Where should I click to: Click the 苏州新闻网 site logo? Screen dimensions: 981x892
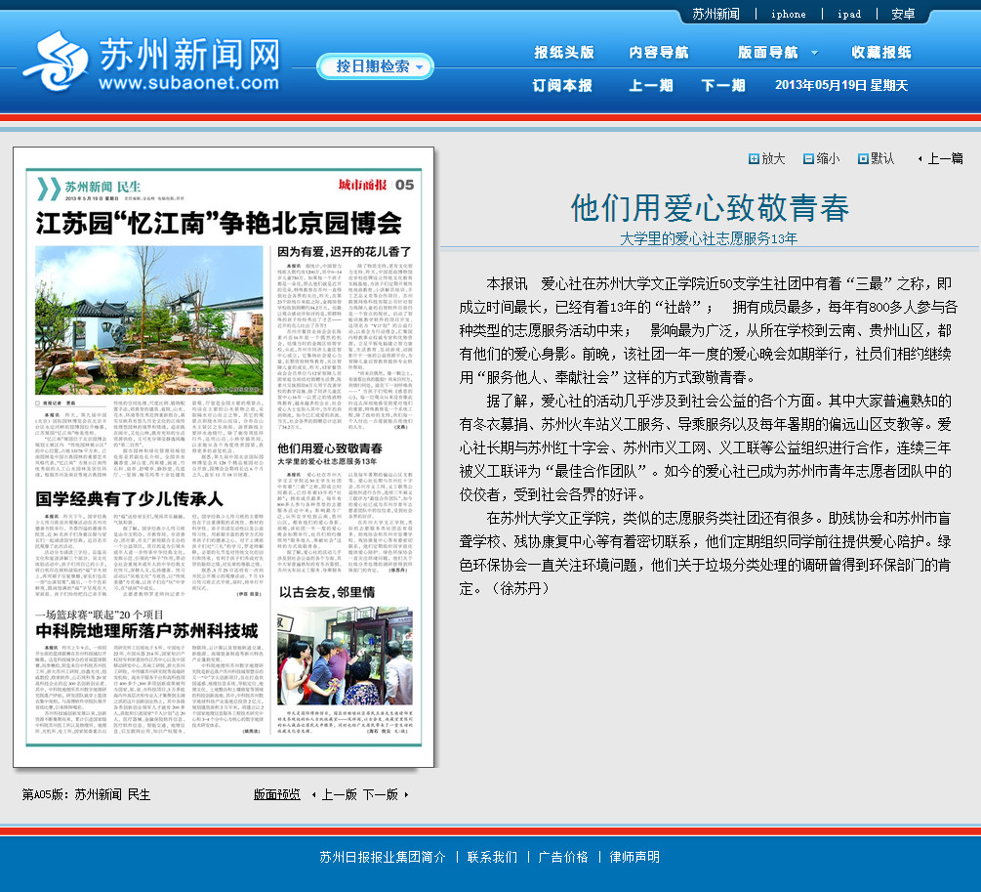tap(151, 63)
